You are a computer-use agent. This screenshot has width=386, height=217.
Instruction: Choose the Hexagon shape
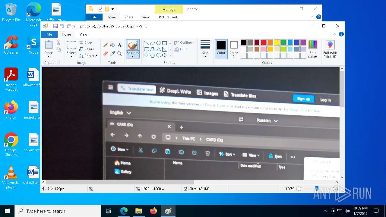[x=158, y=55]
